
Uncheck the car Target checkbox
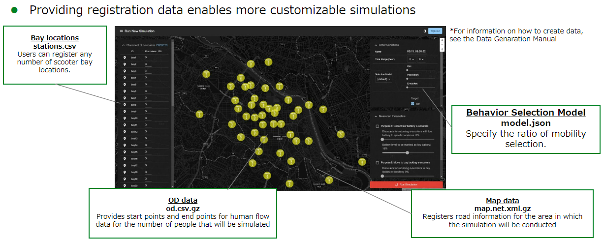(413, 104)
